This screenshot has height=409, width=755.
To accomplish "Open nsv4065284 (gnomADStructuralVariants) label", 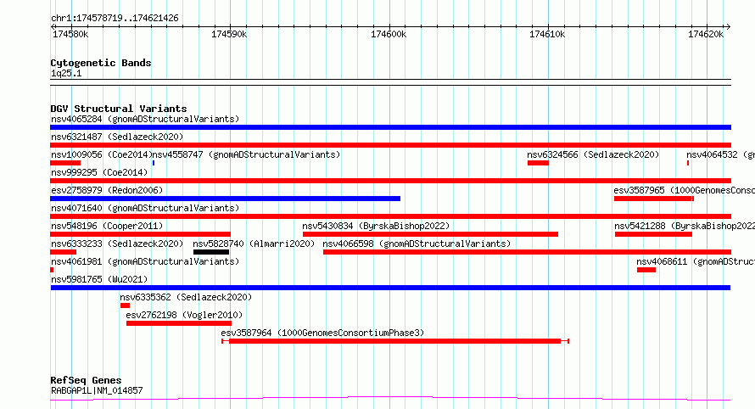I will click(x=145, y=119).
